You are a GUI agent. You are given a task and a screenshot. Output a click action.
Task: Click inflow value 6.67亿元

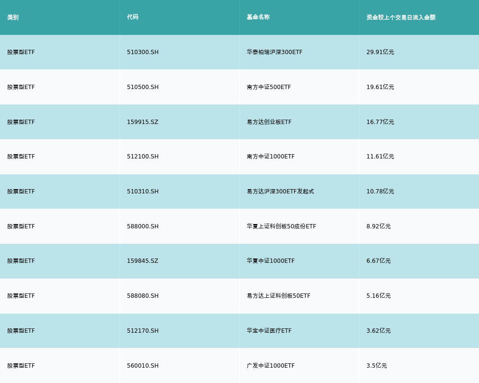(378, 261)
